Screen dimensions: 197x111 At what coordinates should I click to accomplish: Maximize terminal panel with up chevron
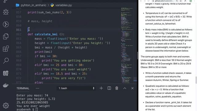[x=125, y=88]
